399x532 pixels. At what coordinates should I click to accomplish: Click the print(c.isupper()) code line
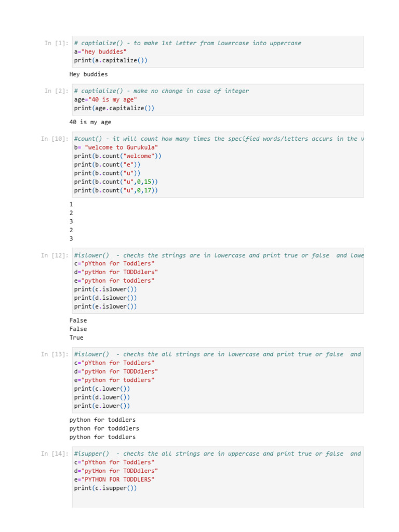pyautogui.click(x=105, y=488)
